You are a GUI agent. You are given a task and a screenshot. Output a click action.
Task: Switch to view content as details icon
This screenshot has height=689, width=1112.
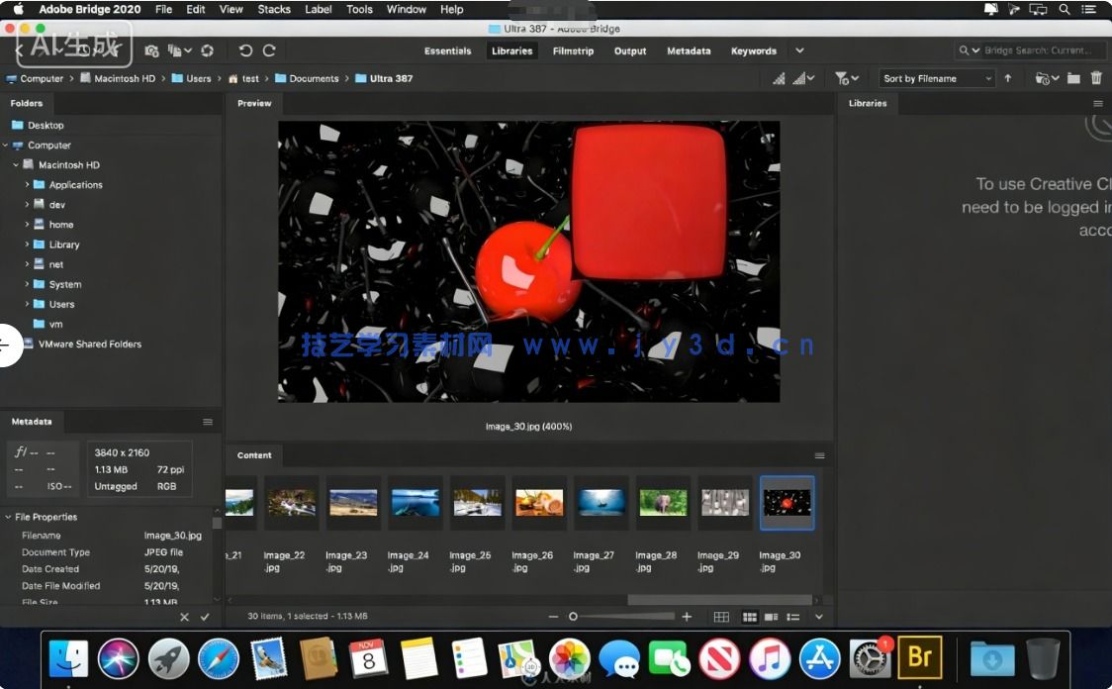coord(772,616)
